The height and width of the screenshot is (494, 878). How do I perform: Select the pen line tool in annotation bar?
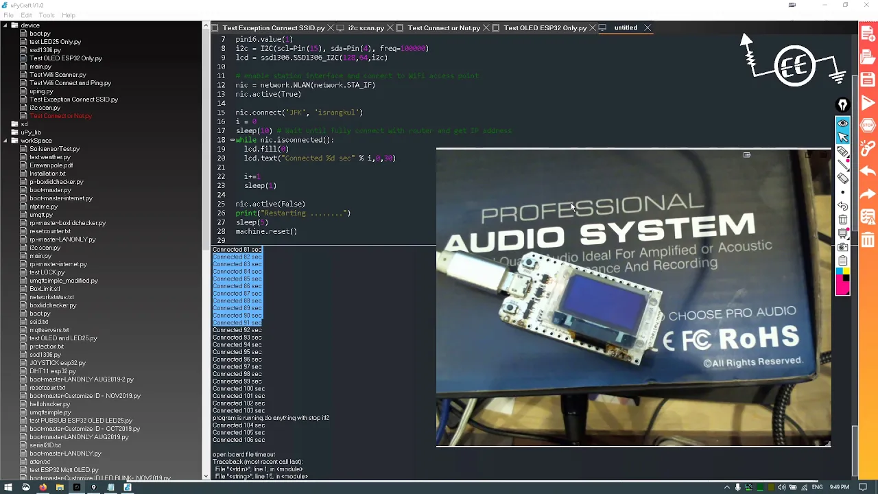842,165
